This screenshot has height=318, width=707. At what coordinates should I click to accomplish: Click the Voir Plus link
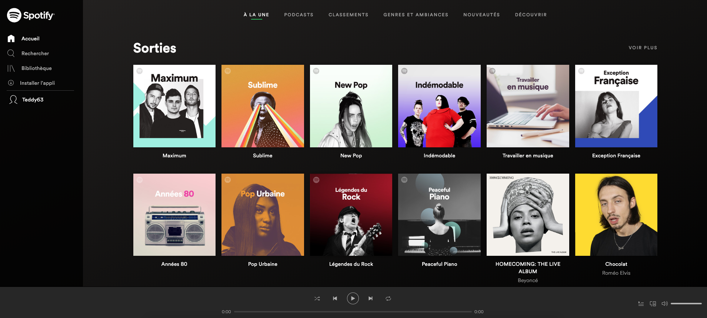point(643,48)
